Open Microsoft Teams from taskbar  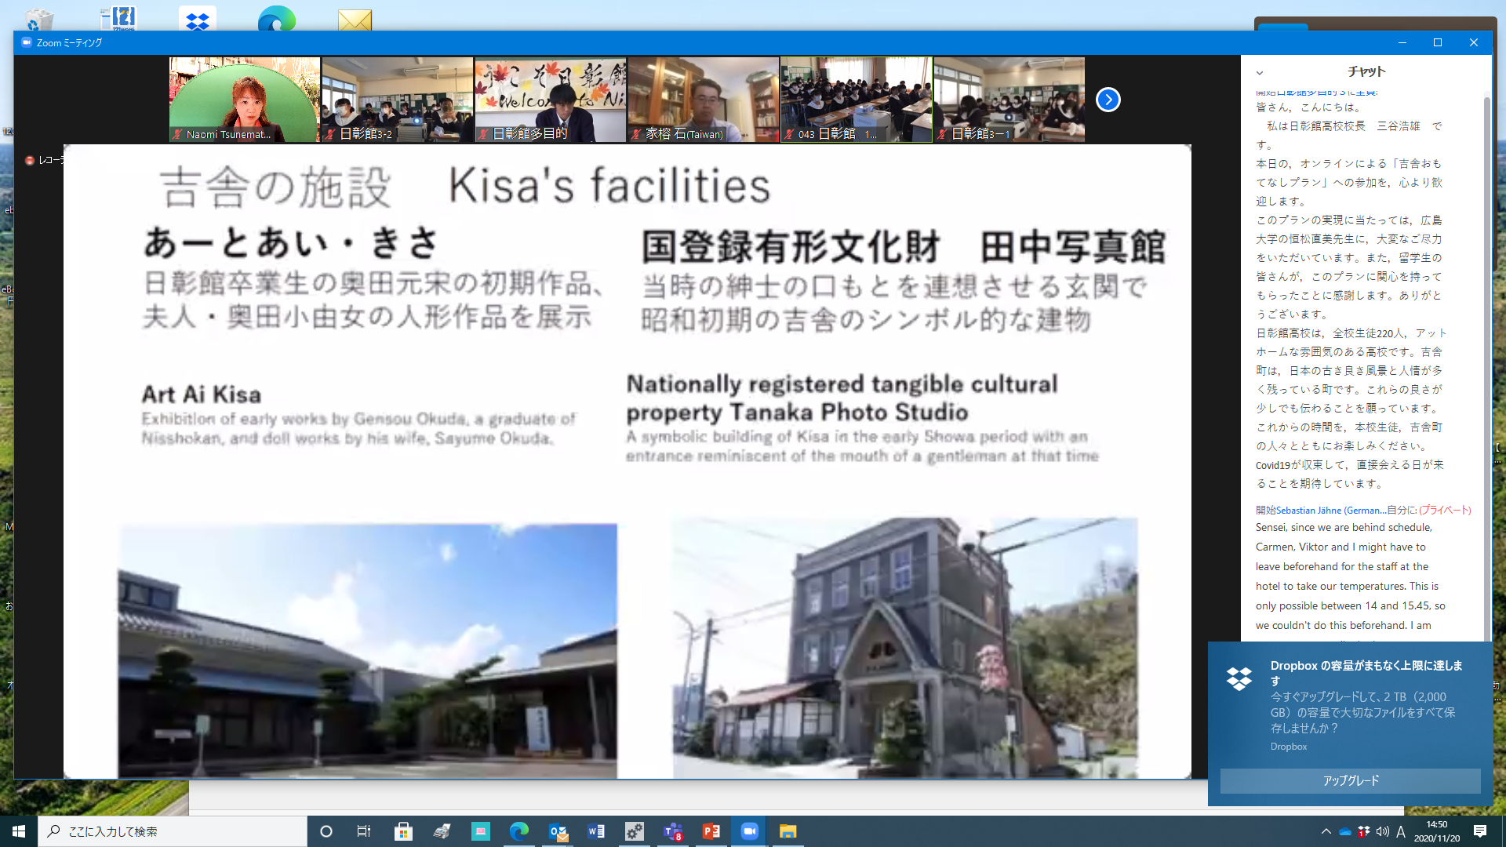click(x=672, y=831)
